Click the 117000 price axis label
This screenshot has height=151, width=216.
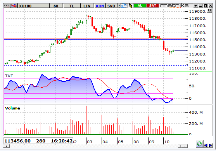pos(198,26)
